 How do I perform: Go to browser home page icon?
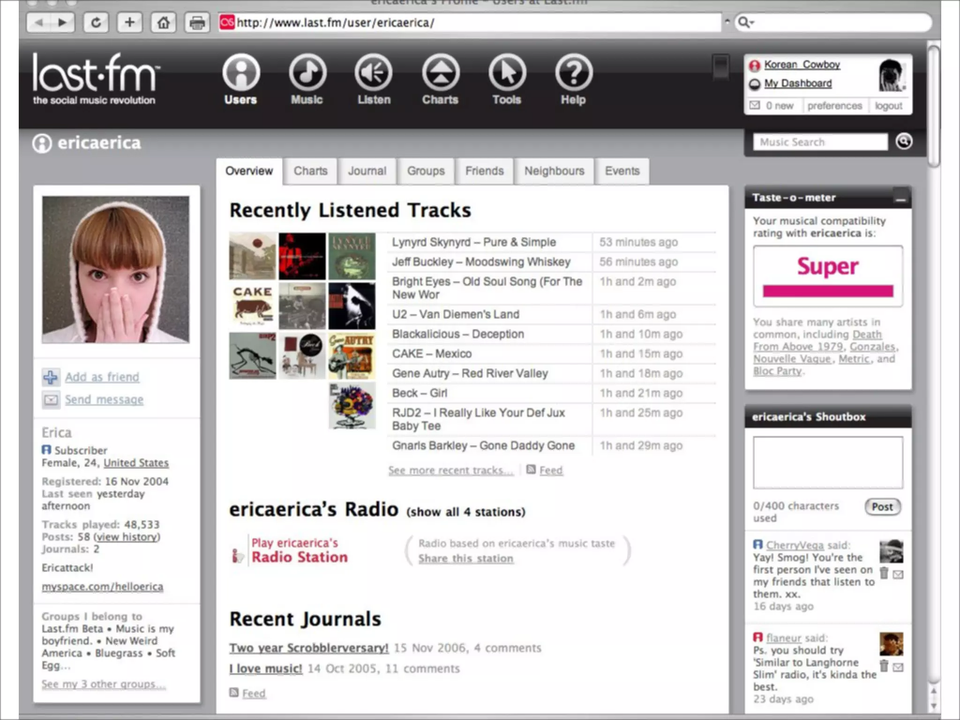click(163, 22)
